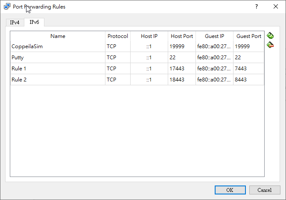This screenshot has width=286, height=200.
Task: Select the IPv6 tab
Action: [34, 22]
